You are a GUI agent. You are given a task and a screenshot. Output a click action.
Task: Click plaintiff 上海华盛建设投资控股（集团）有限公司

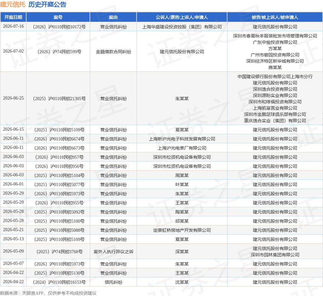[182, 27]
